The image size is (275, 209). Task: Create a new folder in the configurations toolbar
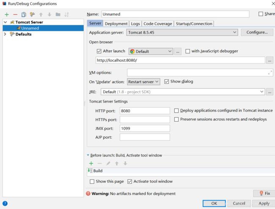[58, 14]
